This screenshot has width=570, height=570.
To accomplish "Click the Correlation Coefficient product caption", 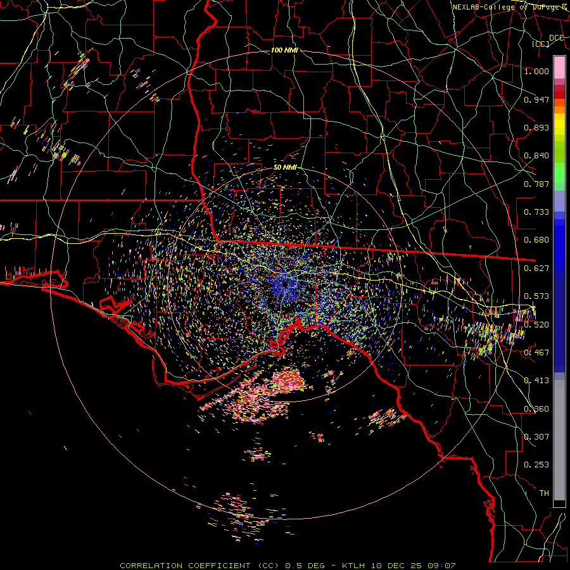I will (288, 566).
